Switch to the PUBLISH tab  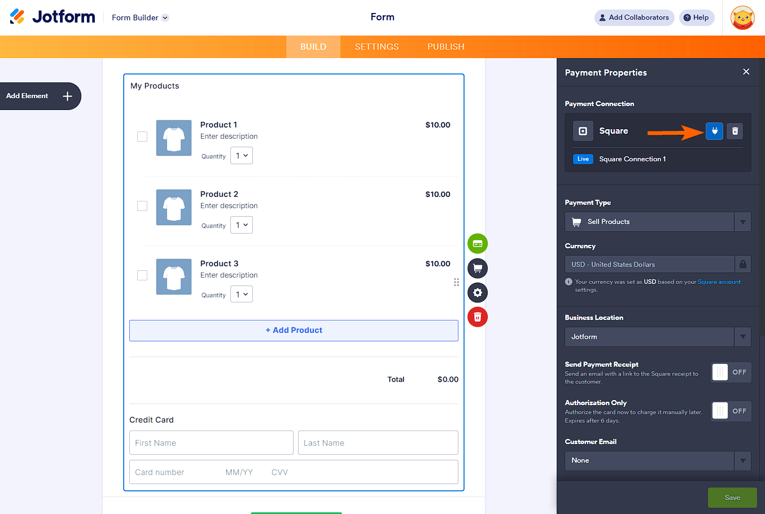click(x=446, y=47)
